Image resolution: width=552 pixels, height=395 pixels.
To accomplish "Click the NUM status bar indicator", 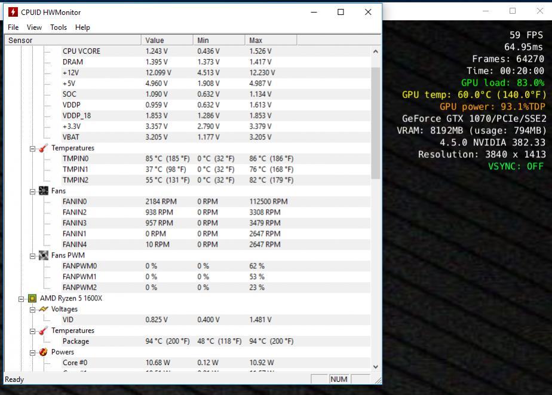I will (x=339, y=379).
